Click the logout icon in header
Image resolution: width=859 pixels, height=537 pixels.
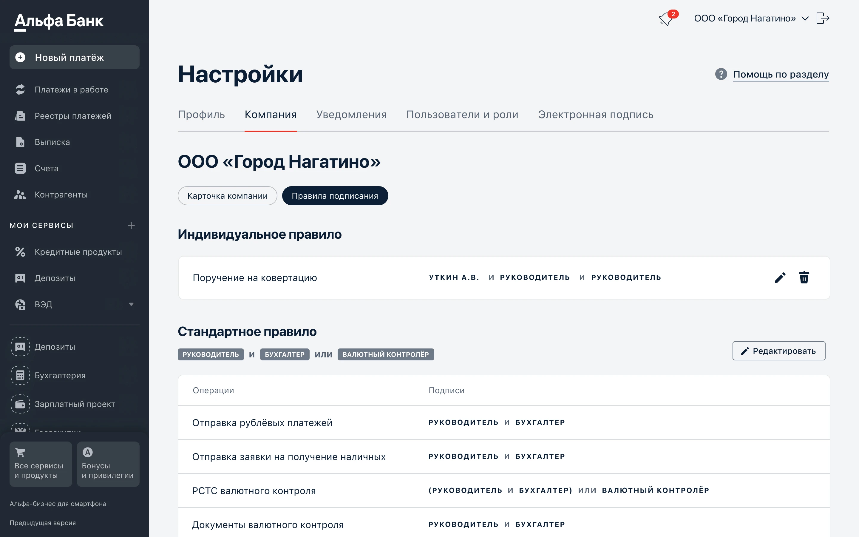pos(822,18)
